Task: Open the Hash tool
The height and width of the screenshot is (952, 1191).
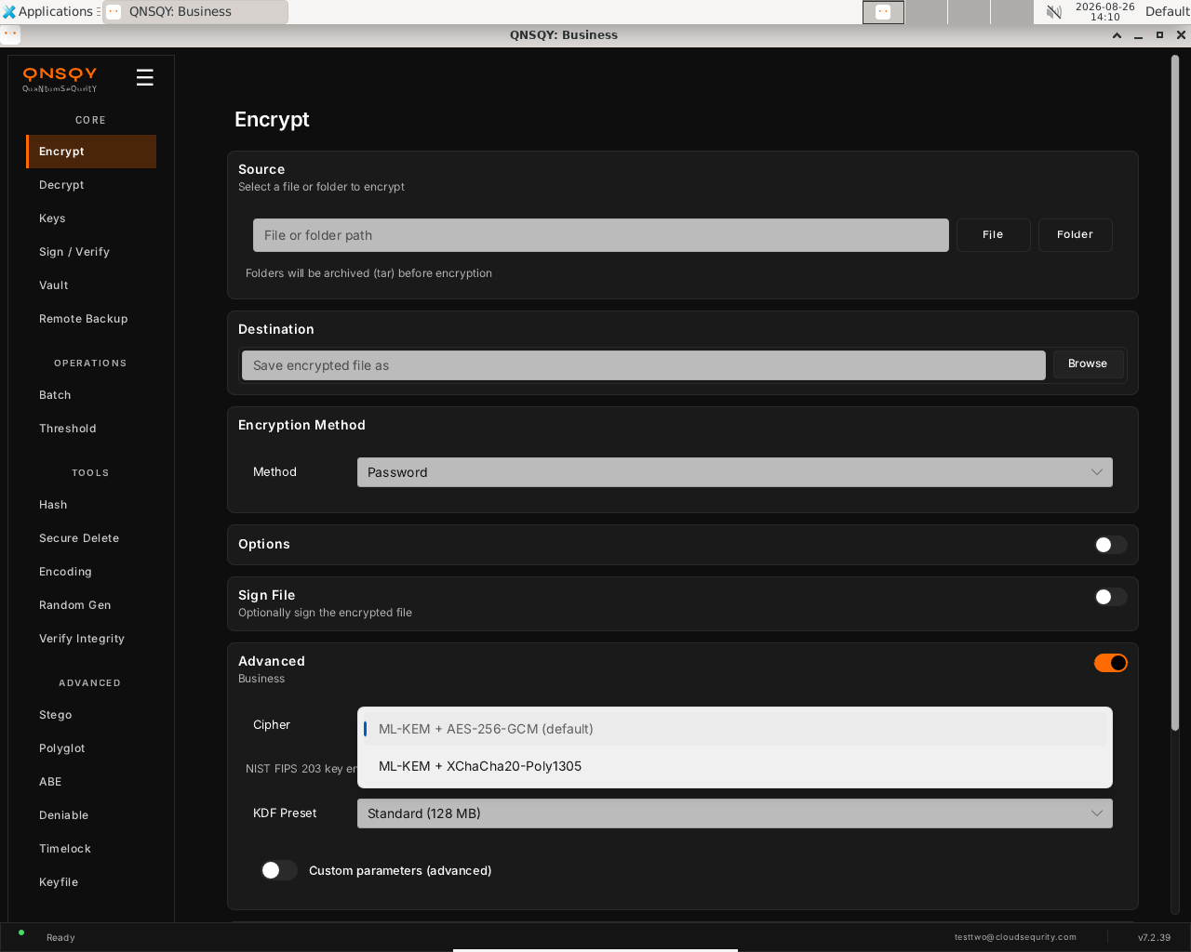Action: [91, 505]
